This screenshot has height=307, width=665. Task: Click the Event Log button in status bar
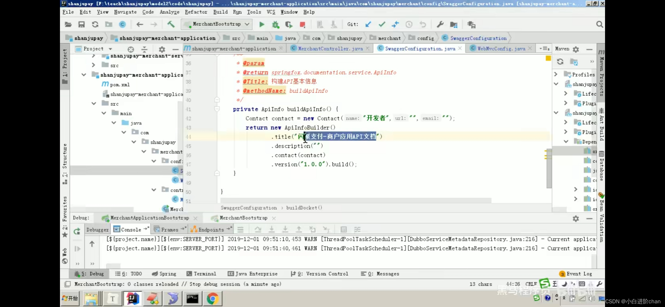click(x=579, y=273)
